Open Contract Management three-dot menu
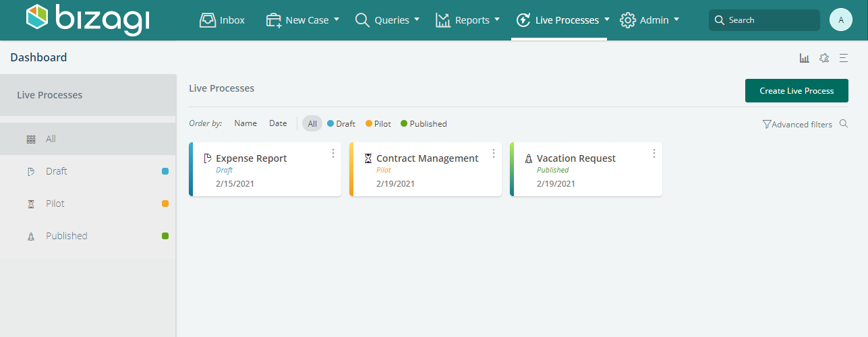868x337 pixels. coord(494,154)
